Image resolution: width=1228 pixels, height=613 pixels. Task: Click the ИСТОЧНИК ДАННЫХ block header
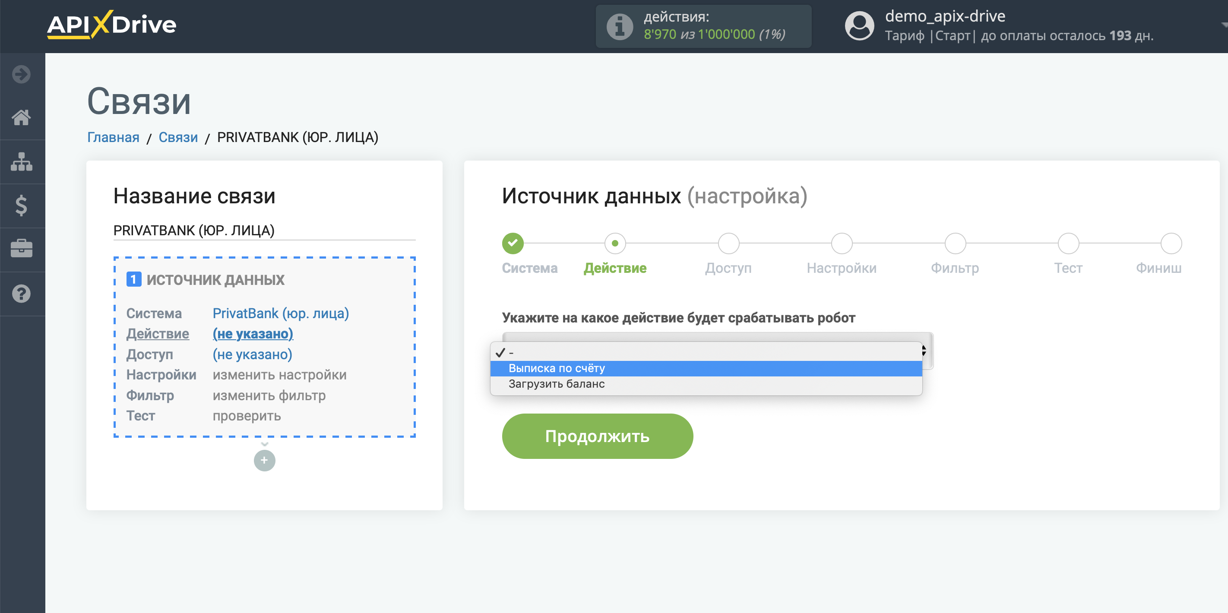215,279
